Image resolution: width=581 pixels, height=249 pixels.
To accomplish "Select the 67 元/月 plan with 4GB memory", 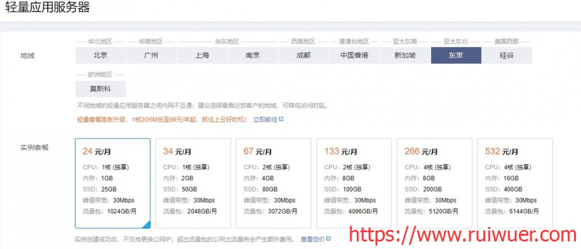I will coord(274,183).
